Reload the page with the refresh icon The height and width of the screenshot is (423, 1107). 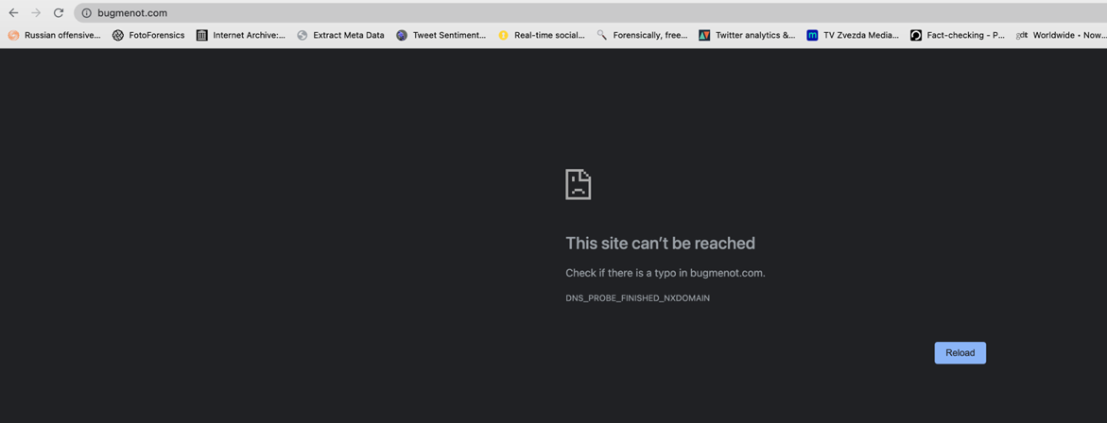point(59,12)
